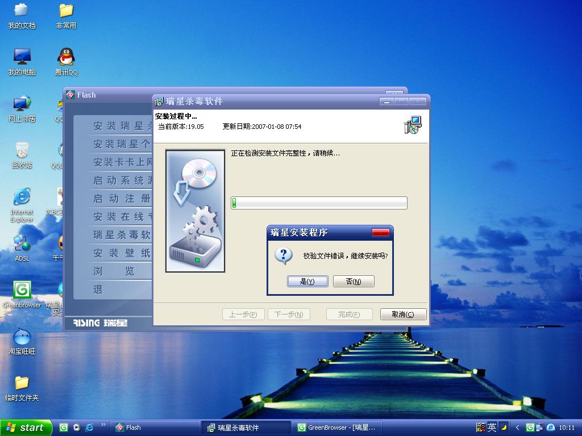Image resolution: width=582 pixels, height=436 pixels.
Task: Select the 回收站 recycle bin icon
Action: click(22, 156)
